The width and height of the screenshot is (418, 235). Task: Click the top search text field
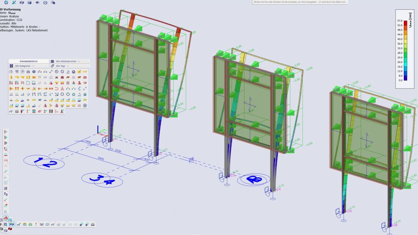(300, 2)
